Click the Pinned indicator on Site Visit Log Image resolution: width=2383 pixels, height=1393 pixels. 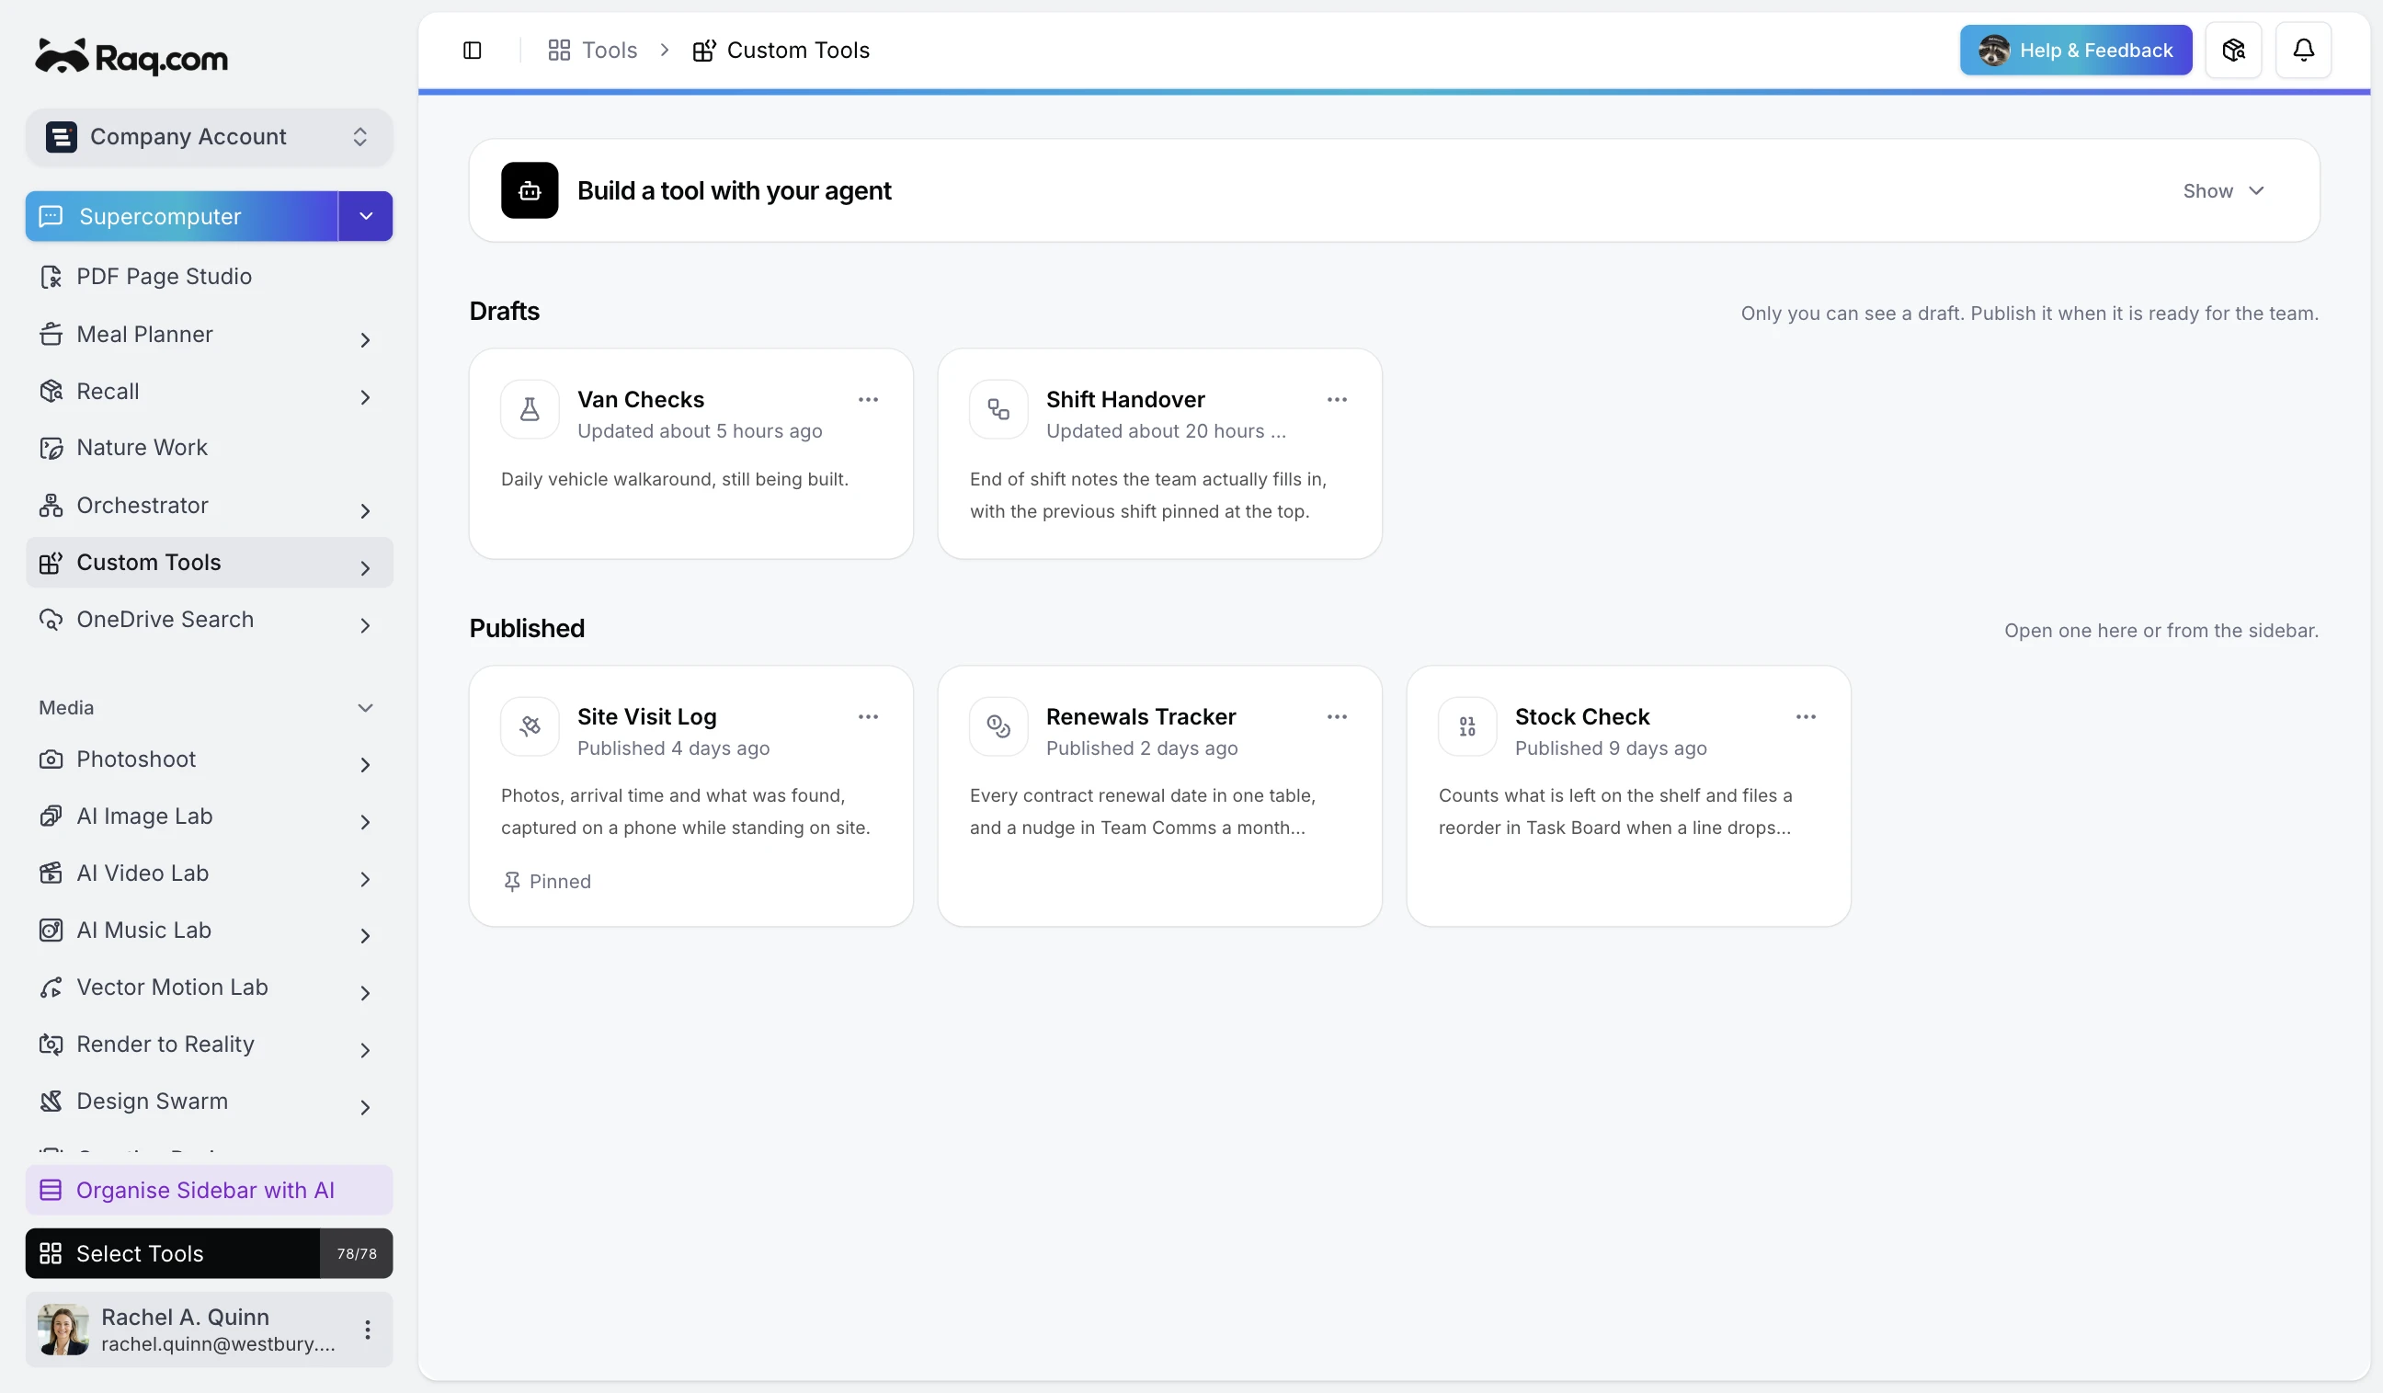click(x=547, y=882)
